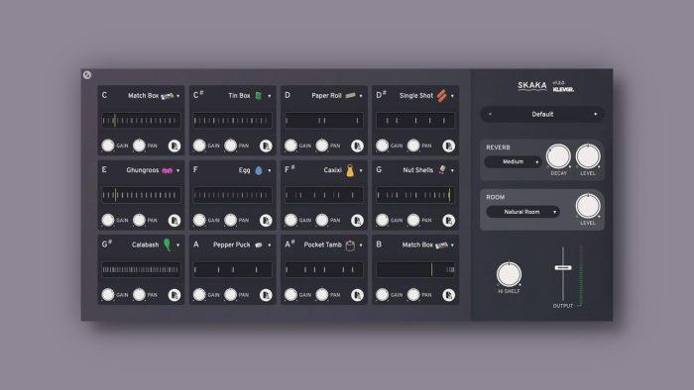Click the Output fader handle
This screenshot has height=390, width=694.
tap(563, 267)
